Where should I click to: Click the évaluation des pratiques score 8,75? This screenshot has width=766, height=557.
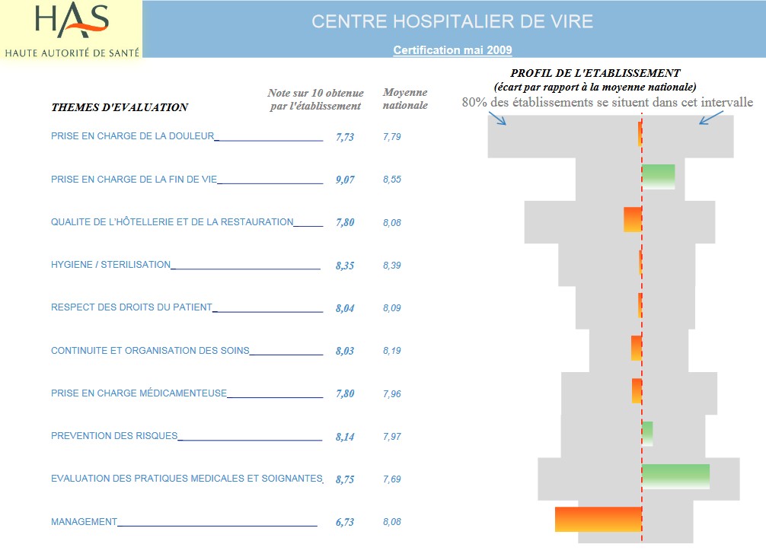click(345, 479)
